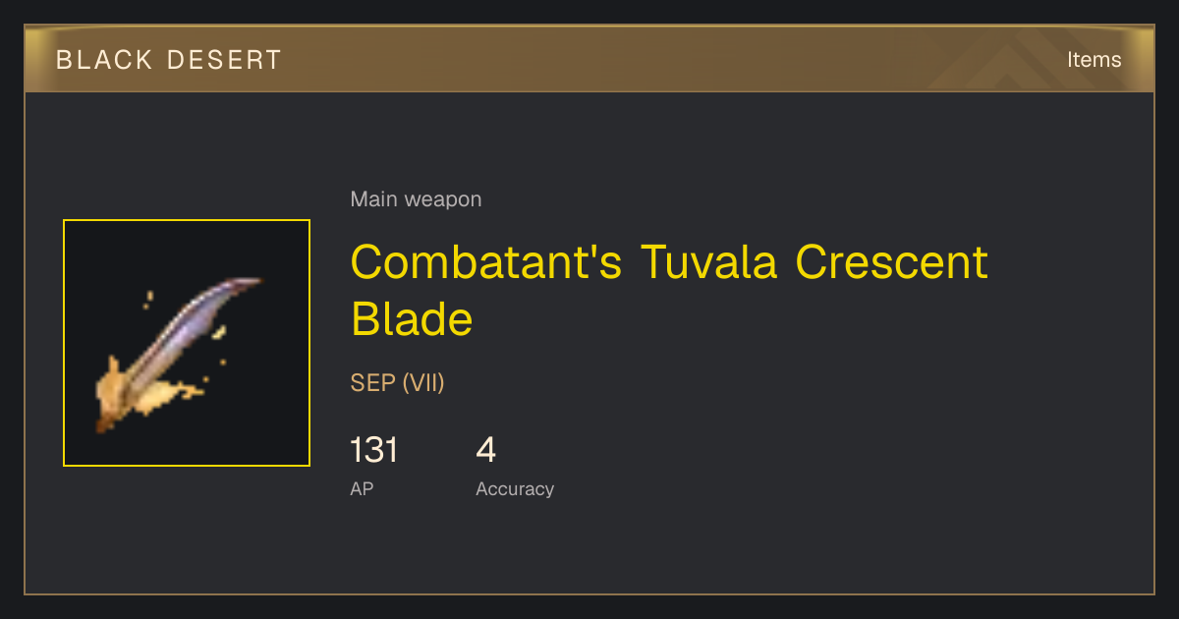Image resolution: width=1179 pixels, height=619 pixels.
Task: Select the SEP (VII) enhancement level
Action: [x=398, y=383]
